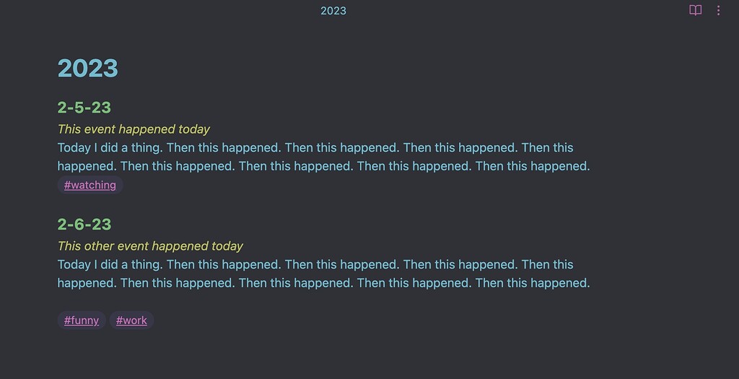Click the word "other" in the italic subtitle
Viewport: 739px width, 379px height.
coord(100,246)
